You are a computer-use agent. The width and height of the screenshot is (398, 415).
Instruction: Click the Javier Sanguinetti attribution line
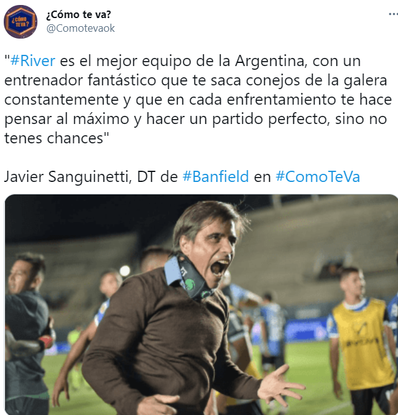[x=182, y=176]
